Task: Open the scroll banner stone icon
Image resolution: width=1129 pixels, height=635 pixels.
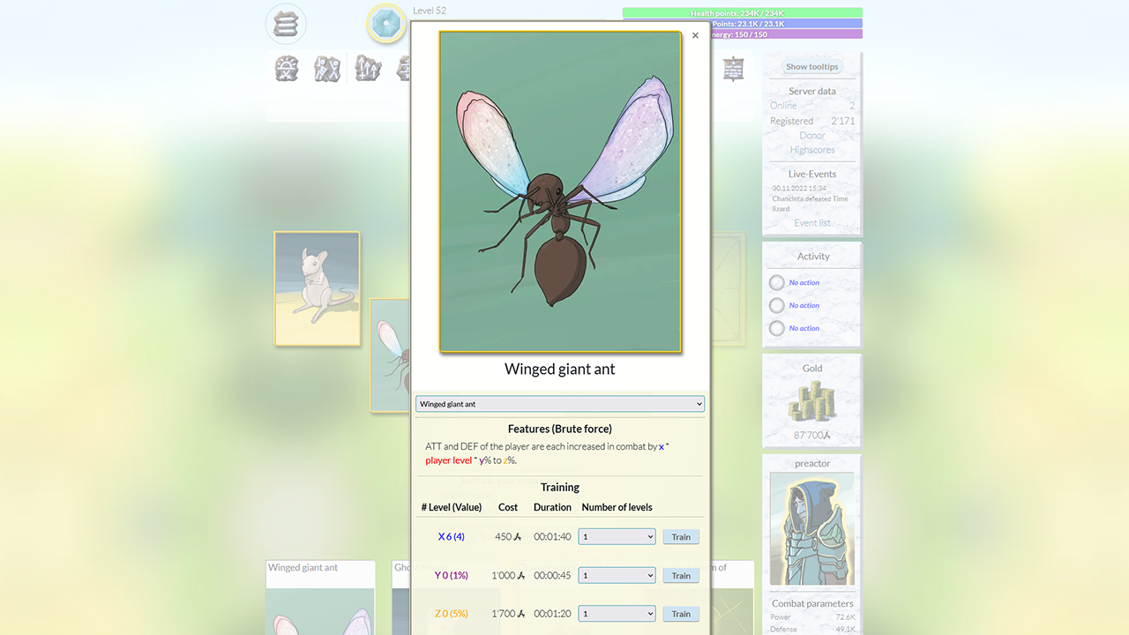Action: (x=733, y=69)
